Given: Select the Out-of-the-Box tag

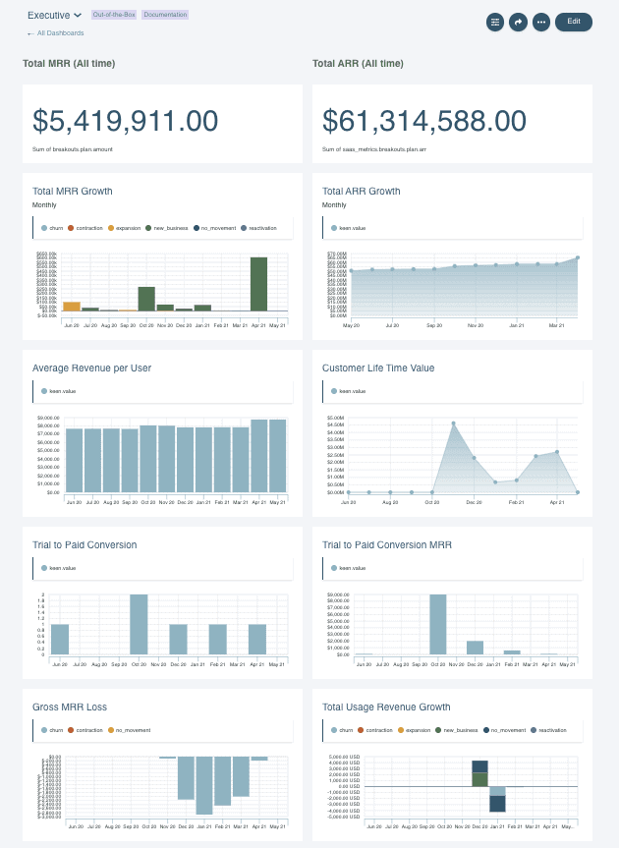Looking at the screenshot, I should pos(114,15).
